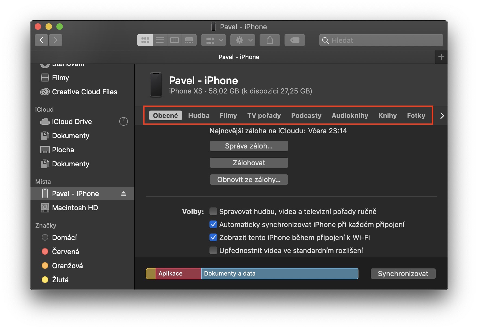Click the Zálohovat button
The height and width of the screenshot is (330, 478).
click(249, 163)
